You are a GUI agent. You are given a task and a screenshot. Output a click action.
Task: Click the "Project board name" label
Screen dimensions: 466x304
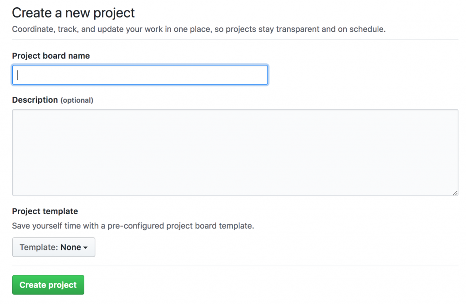51,56
